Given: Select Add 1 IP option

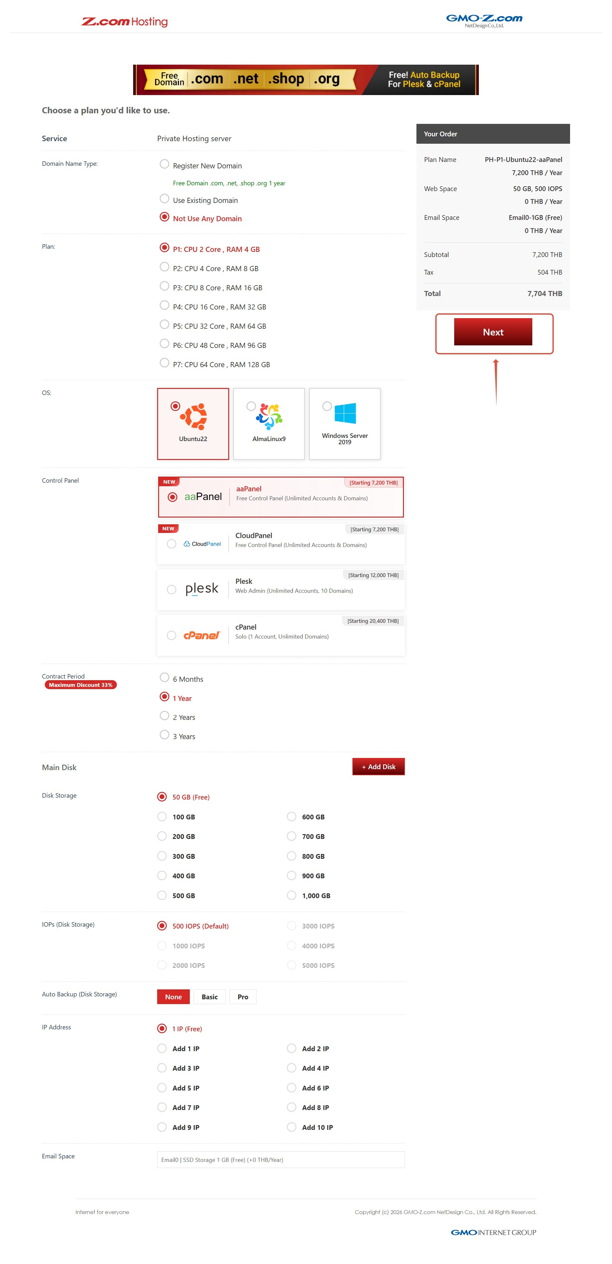Looking at the screenshot, I should (x=162, y=1049).
